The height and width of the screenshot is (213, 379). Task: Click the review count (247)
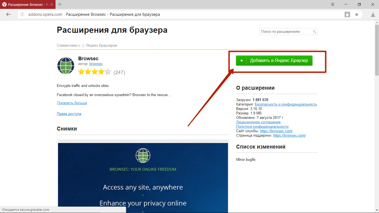pyautogui.click(x=119, y=72)
